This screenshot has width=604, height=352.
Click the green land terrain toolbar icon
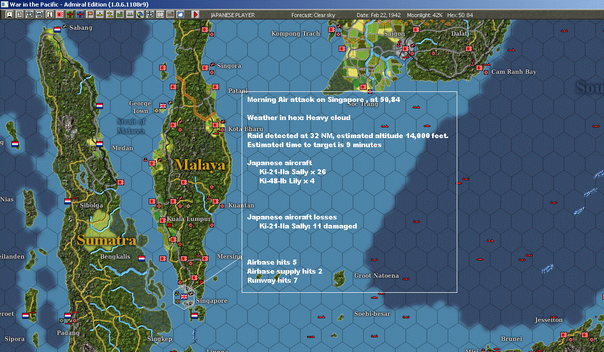click(x=120, y=15)
